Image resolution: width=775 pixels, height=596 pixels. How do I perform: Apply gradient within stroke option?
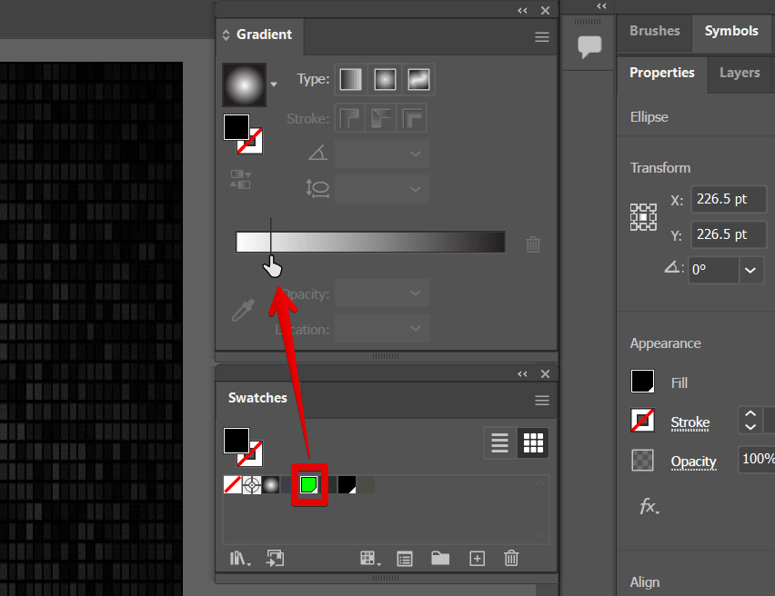click(350, 118)
